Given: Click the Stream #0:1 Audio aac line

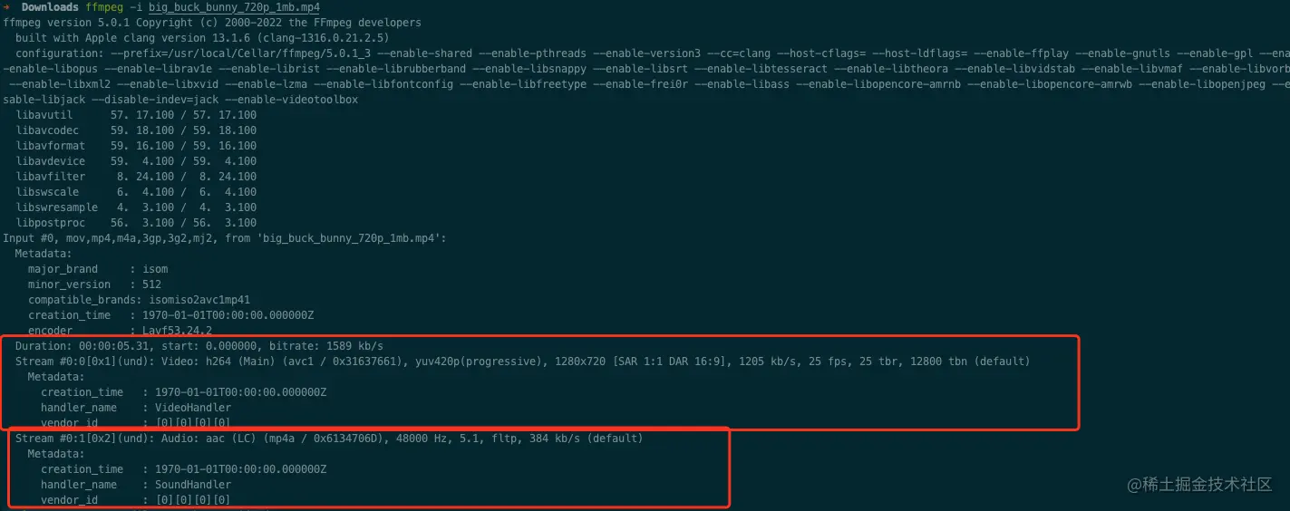Looking at the screenshot, I should (x=329, y=439).
